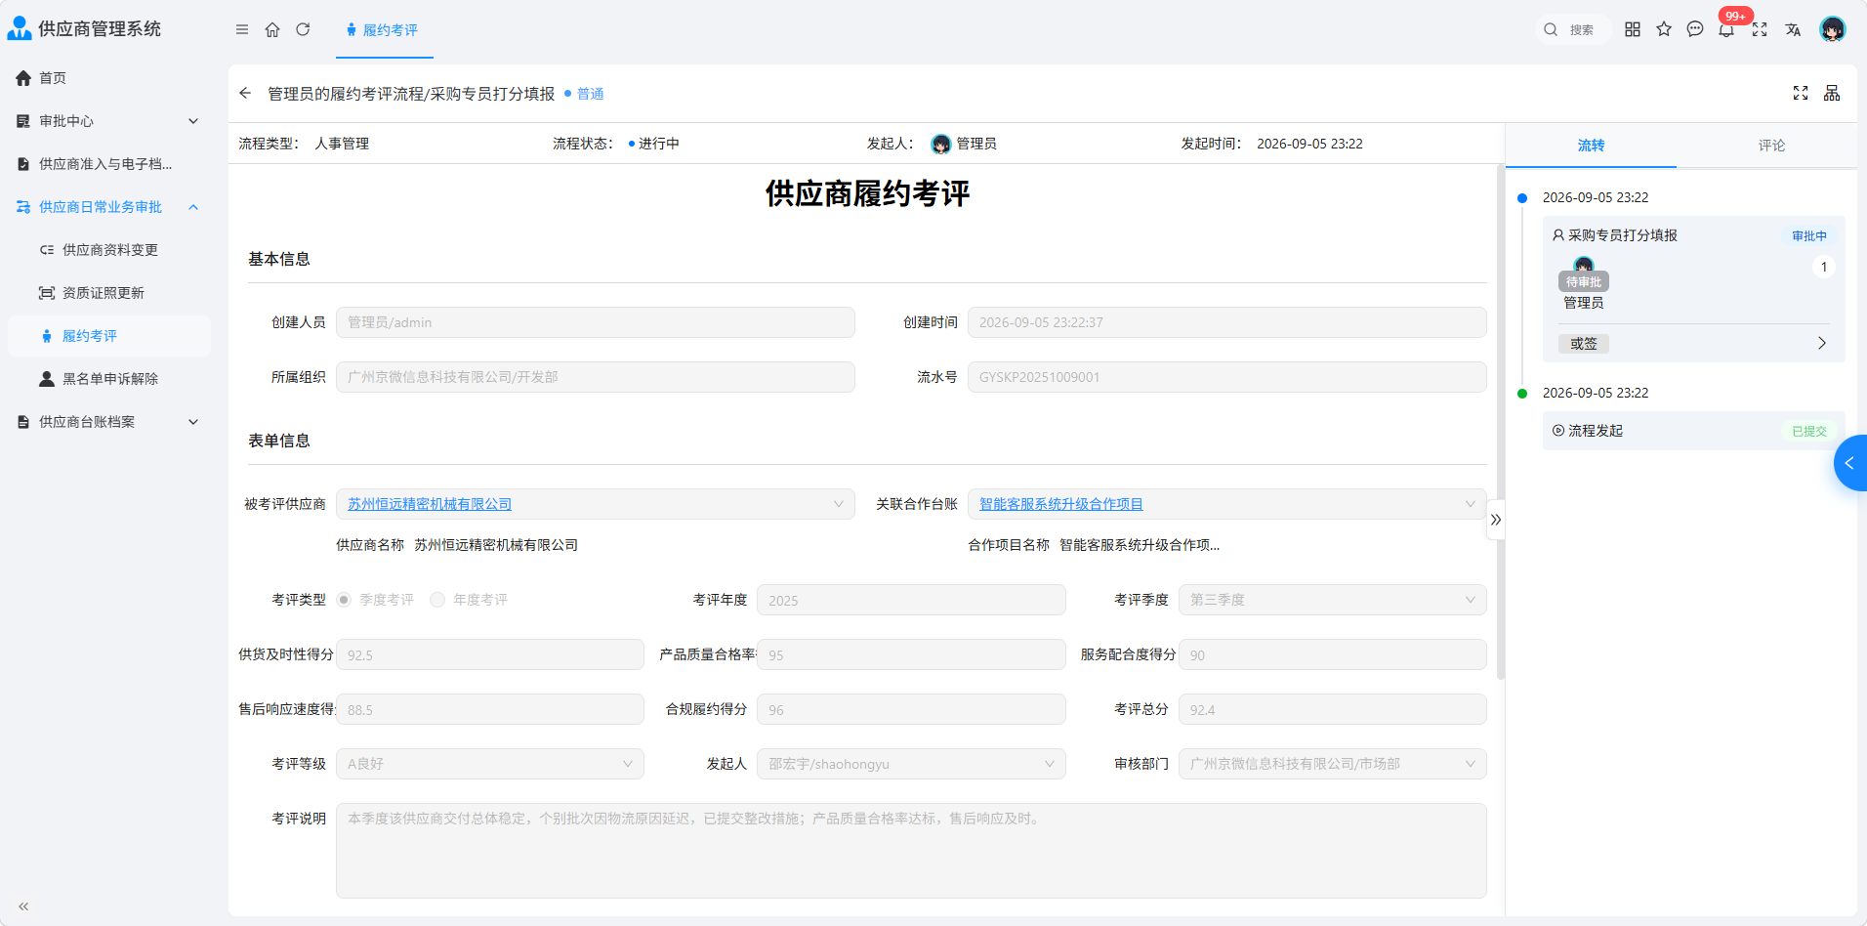
Task: Click the favorites star icon
Action: tap(1664, 29)
